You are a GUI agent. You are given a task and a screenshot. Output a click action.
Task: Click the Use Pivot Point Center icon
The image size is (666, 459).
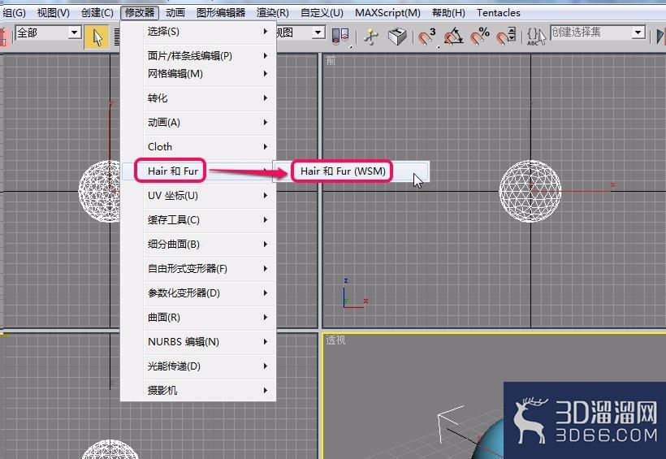[340, 37]
